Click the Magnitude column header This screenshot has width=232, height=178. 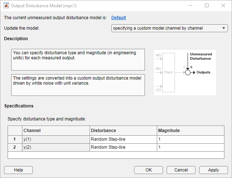(190, 131)
